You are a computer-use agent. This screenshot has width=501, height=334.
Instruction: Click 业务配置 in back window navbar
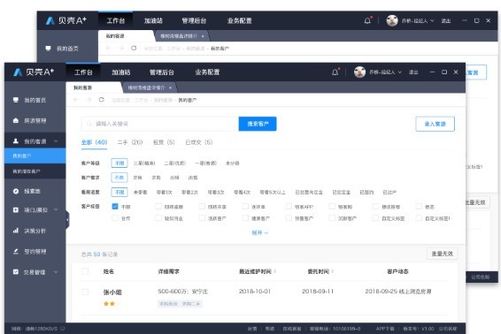coord(240,20)
